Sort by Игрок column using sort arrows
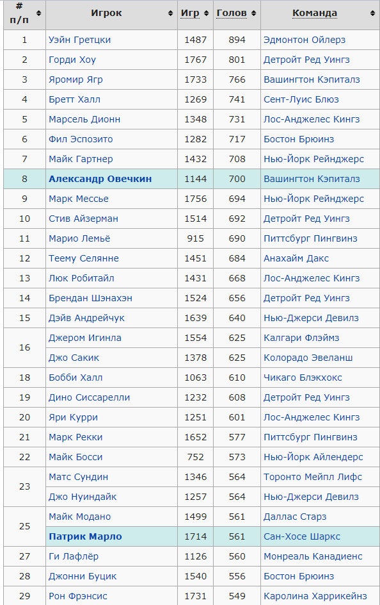380x605 pixels. 171,13
